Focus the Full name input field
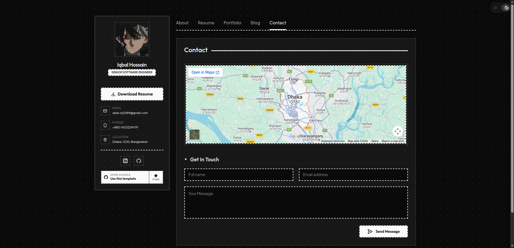Image resolution: width=514 pixels, height=248 pixels. 239,175
